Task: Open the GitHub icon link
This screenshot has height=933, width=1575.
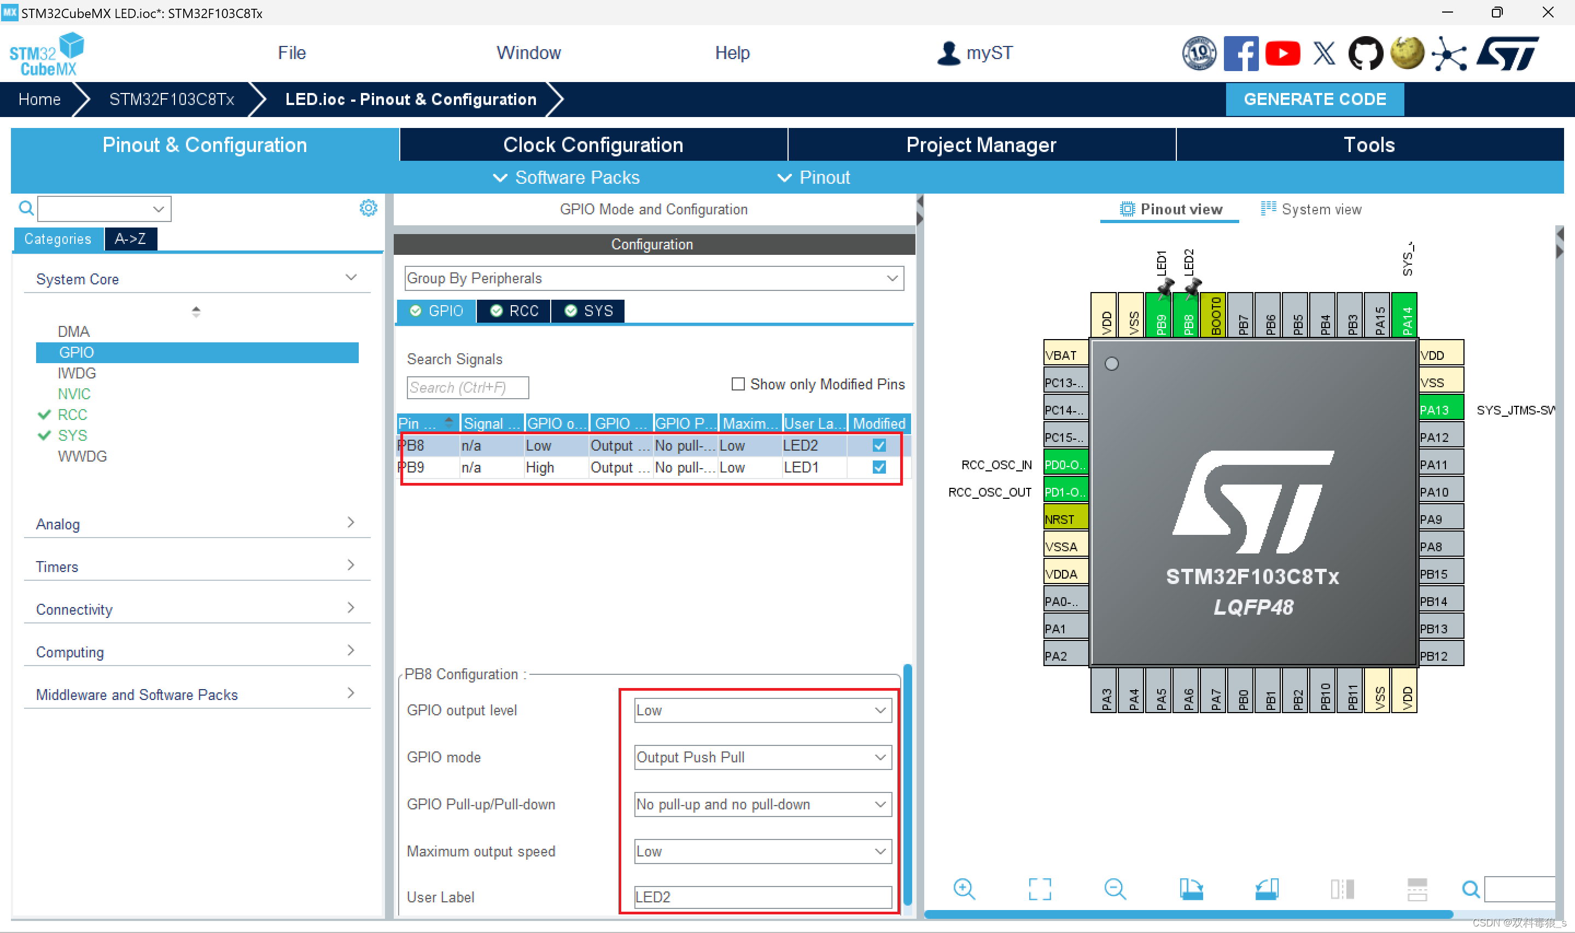Action: [1366, 54]
